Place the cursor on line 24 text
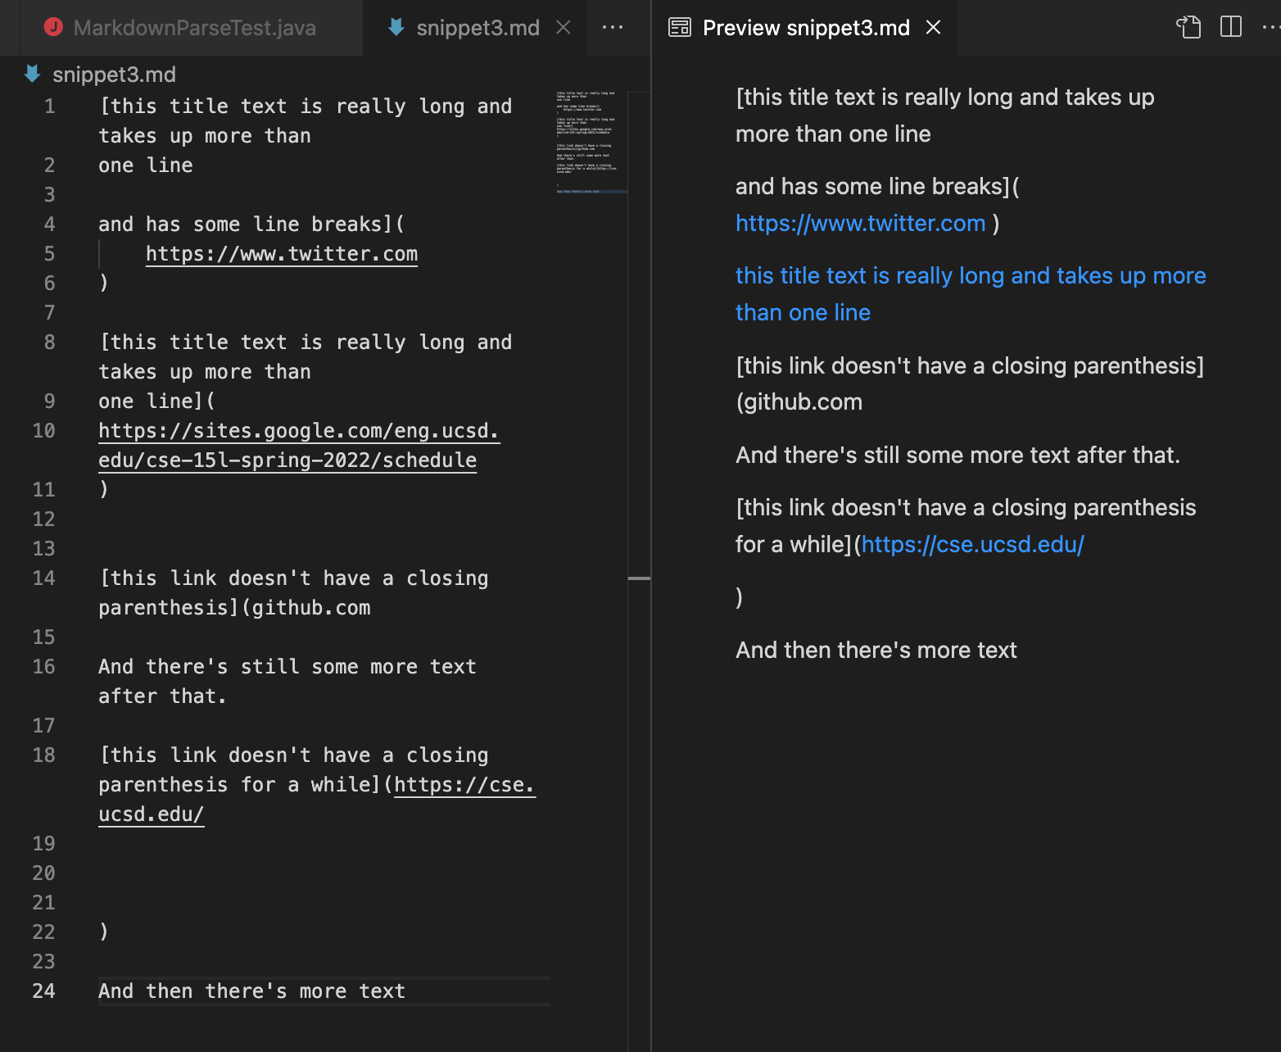Viewport: 1281px width, 1052px height. point(251,991)
